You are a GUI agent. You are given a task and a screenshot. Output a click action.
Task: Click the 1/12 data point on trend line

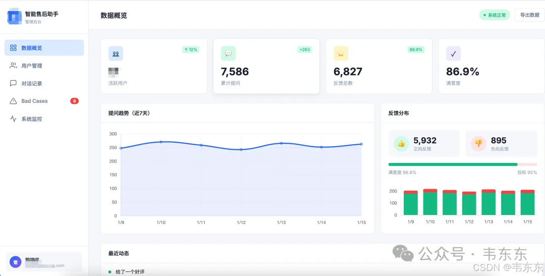(241, 149)
